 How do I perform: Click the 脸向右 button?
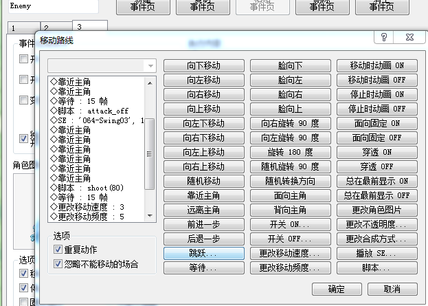click(291, 94)
